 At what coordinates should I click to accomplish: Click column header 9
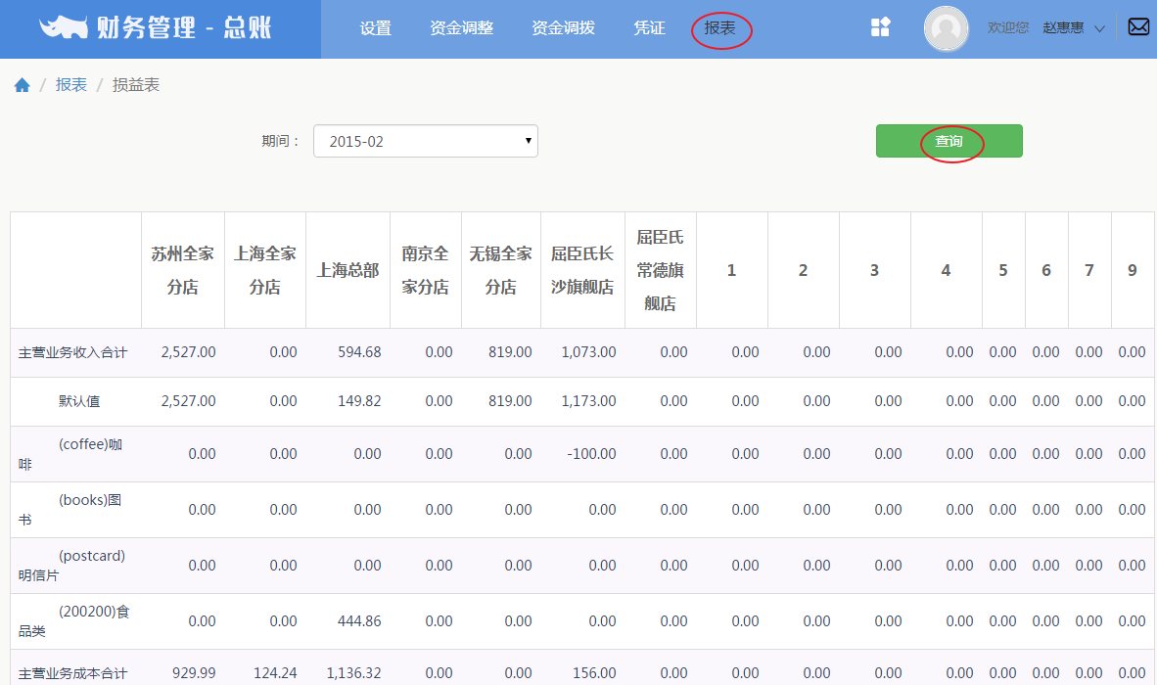point(1133,271)
